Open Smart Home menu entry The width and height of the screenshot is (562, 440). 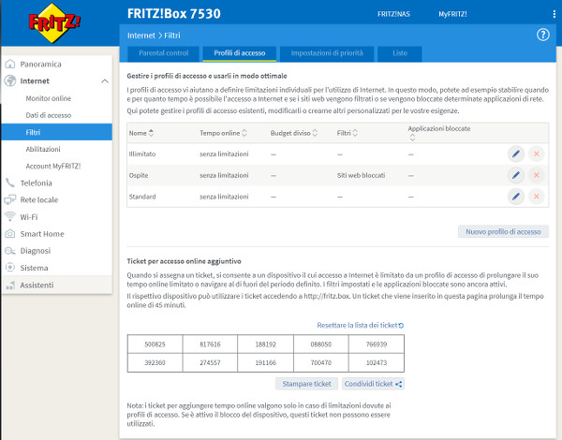[x=42, y=234]
